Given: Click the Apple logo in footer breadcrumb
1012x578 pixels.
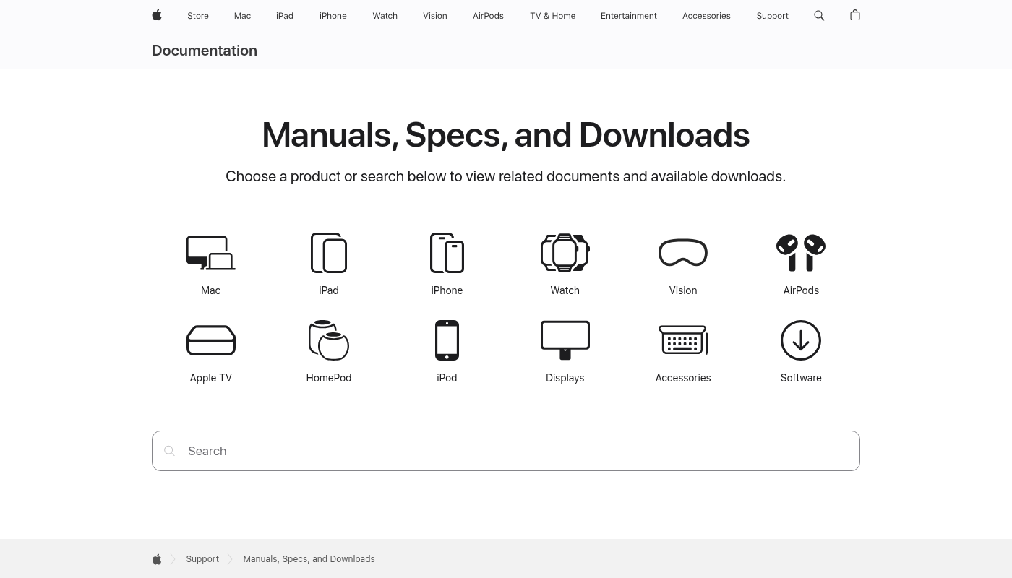Looking at the screenshot, I should click(157, 559).
